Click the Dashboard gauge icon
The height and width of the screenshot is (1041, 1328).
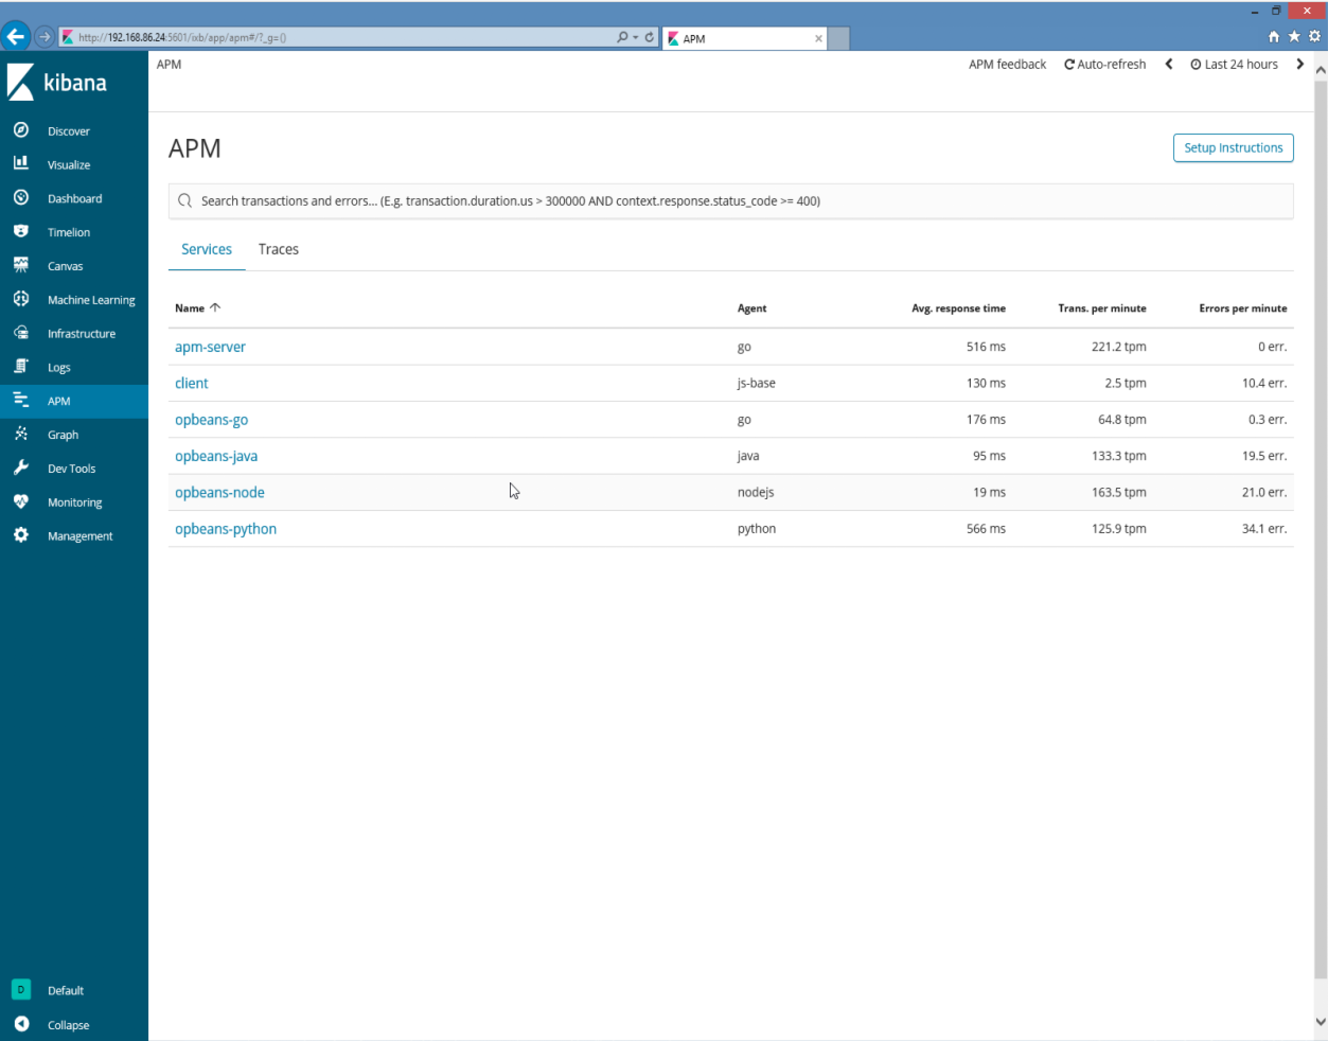(21, 198)
